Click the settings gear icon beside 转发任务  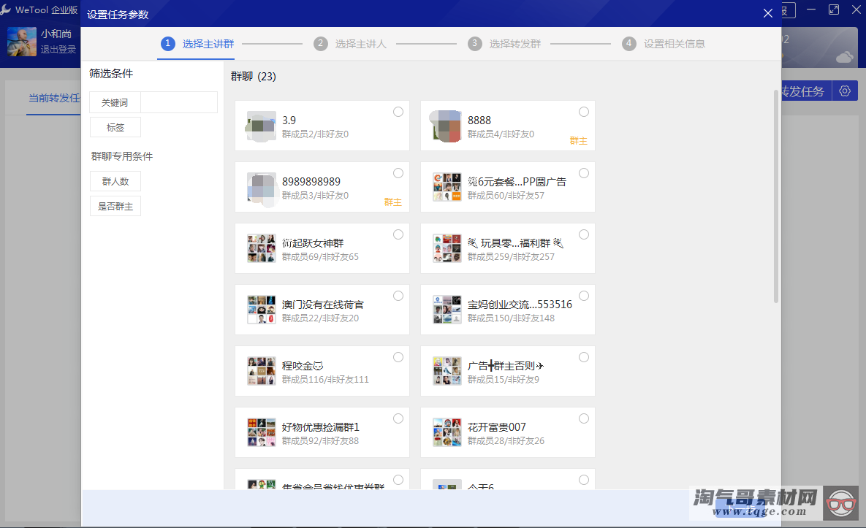click(x=846, y=91)
